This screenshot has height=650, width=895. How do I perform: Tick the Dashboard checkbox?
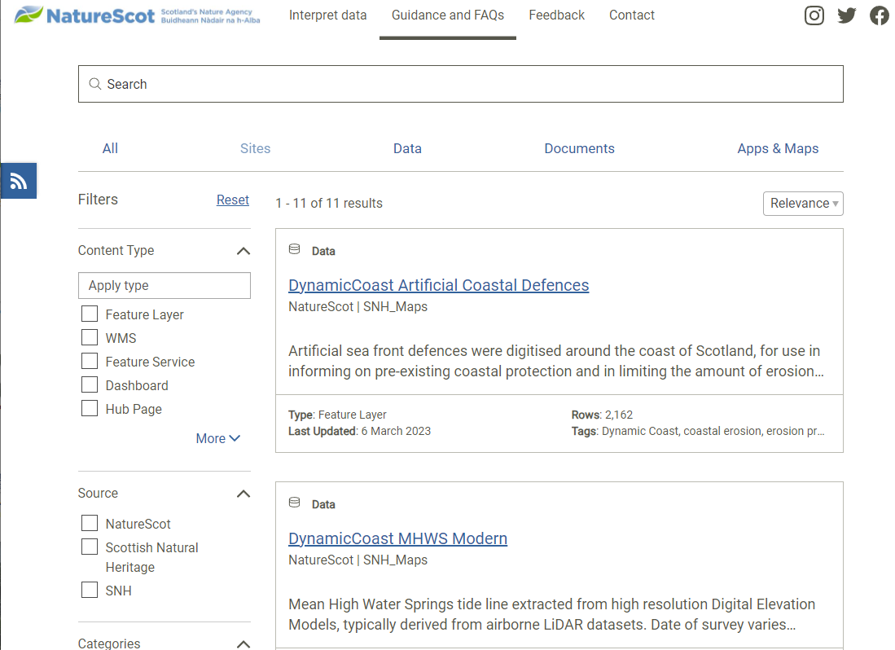pos(90,384)
